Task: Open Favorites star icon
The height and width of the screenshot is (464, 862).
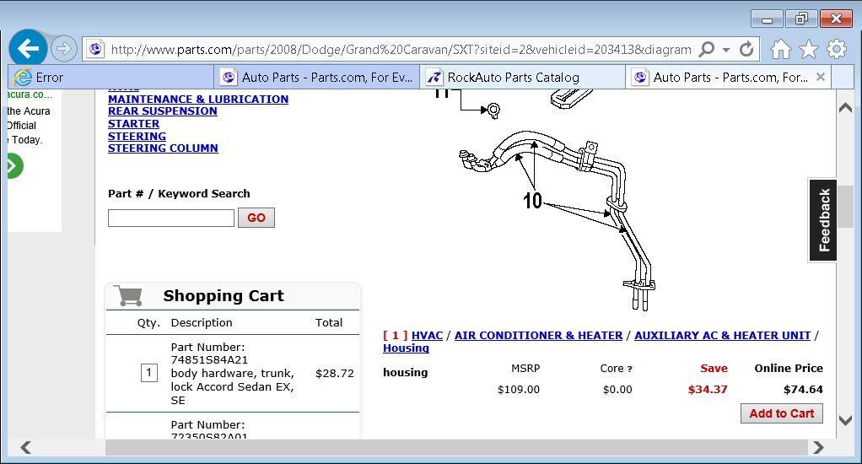Action: click(x=808, y=50)
